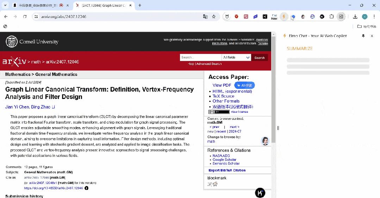
Task: Click the arXiv search input field
Action: point(200,57)
